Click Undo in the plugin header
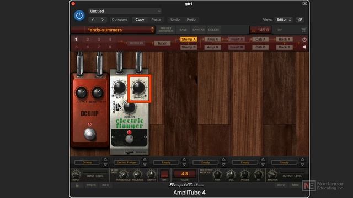353x198 pixels. [175, 20]
